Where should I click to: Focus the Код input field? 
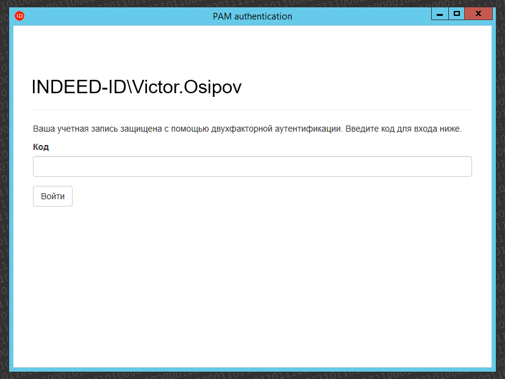coord(252,166)
